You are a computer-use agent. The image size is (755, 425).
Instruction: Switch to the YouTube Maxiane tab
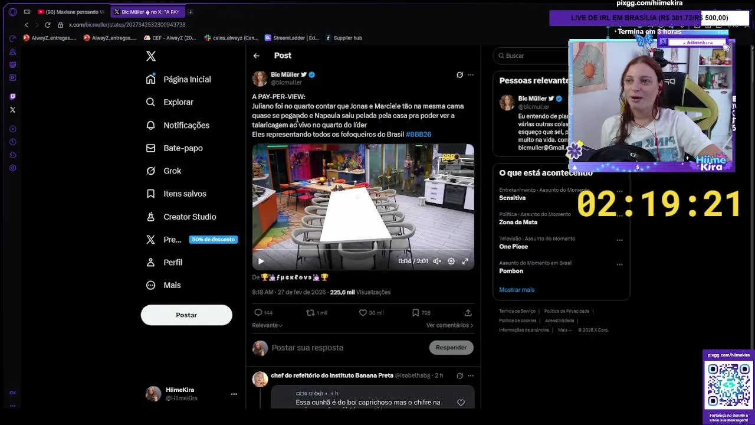click(71, 12)
